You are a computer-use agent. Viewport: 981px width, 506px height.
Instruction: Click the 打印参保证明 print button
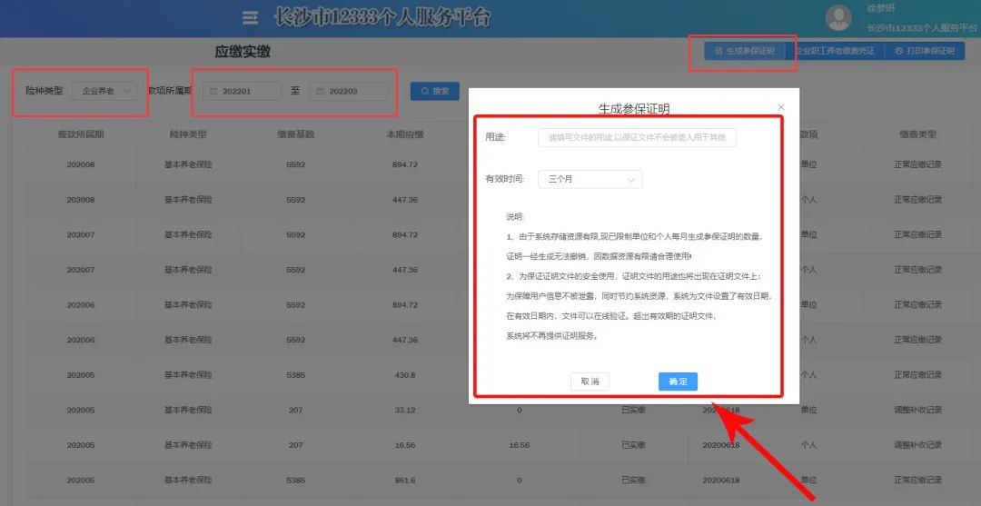(924, 51)
